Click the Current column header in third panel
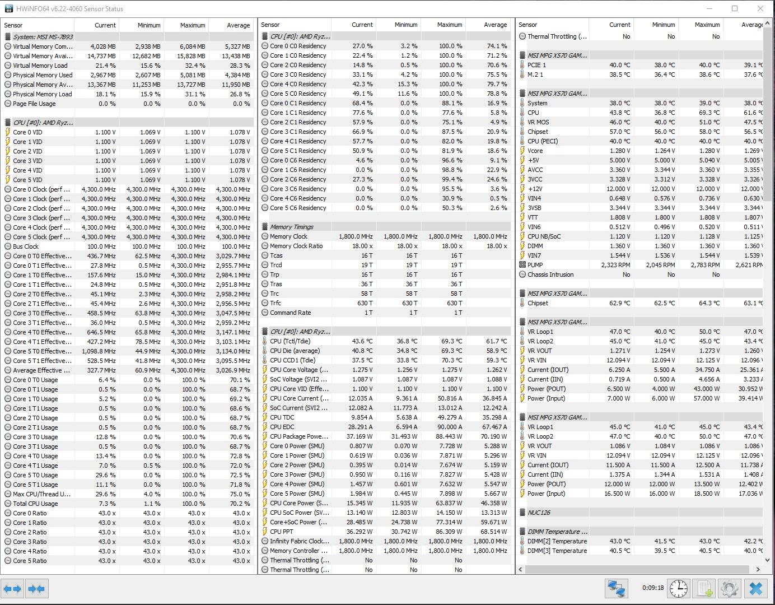Image resolution: width=775 pixels, height=605 pixels. coord(611,25)
